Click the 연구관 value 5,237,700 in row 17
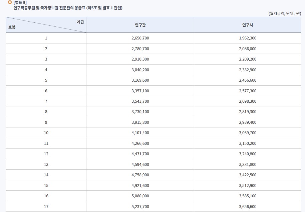The image size is (305, 212). [x=140, y=206]
